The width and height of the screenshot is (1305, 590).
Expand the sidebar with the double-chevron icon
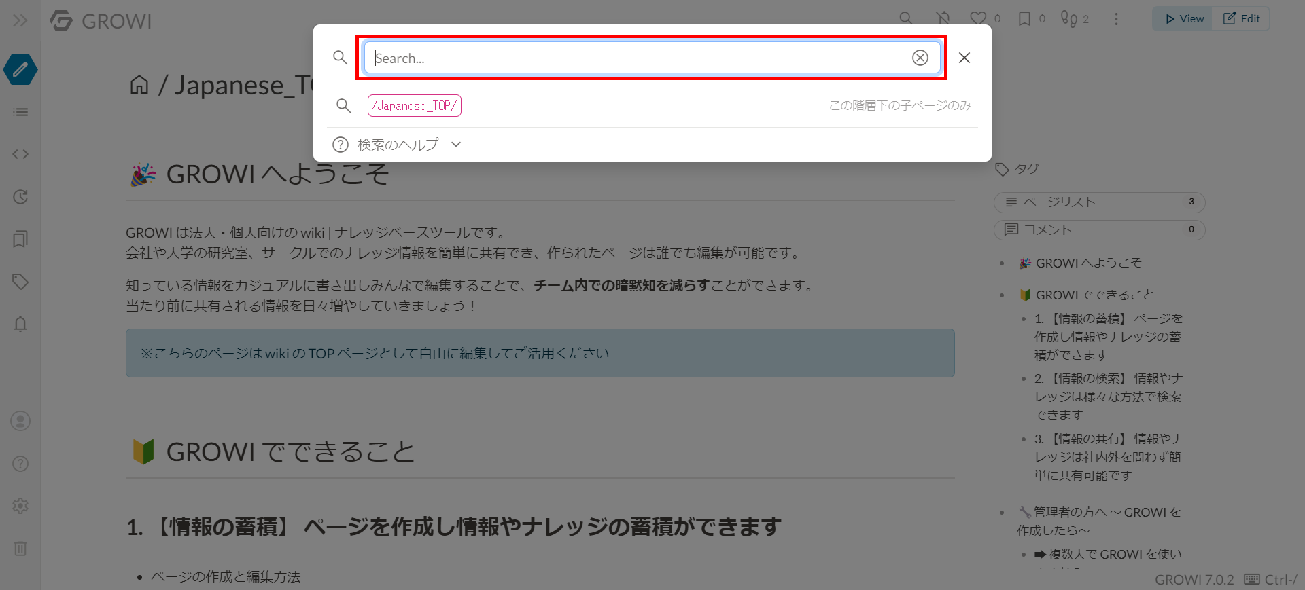point(20,20)
